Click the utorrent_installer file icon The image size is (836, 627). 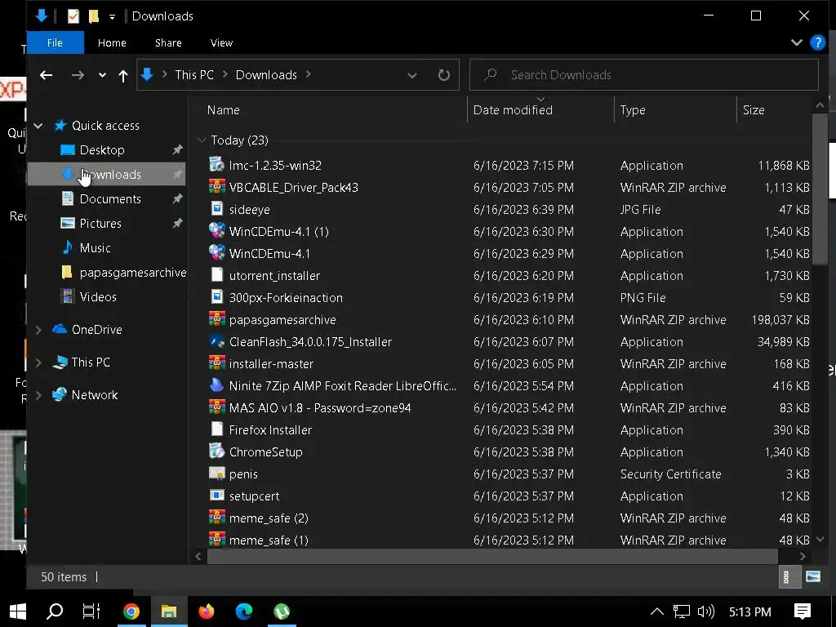[216, 274]
